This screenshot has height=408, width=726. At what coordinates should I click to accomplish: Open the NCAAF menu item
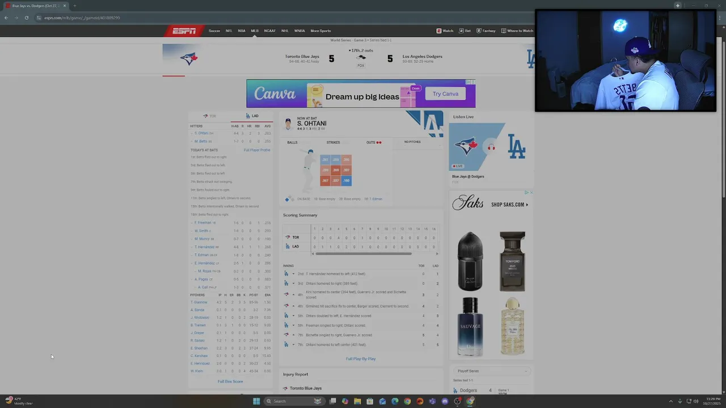(270, 31)
